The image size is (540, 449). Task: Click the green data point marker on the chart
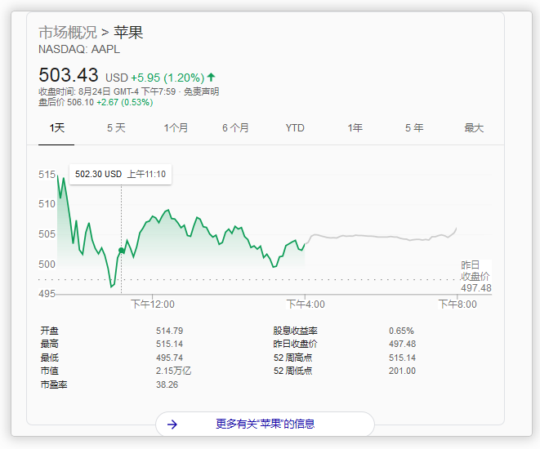[121, 251]
